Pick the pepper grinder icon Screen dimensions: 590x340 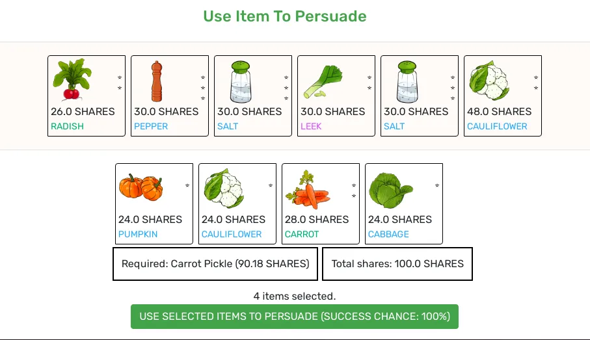click(157, 81)
